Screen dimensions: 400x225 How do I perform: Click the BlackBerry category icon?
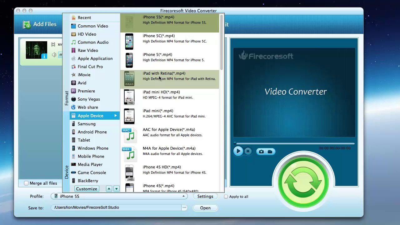73,181
